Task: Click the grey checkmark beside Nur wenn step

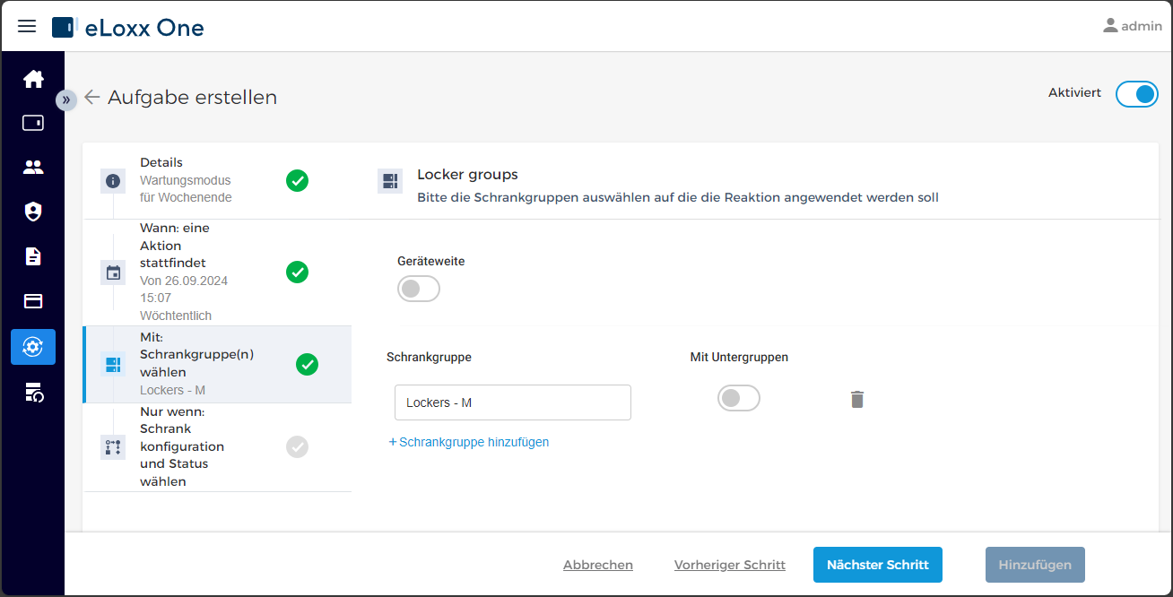Action: point(297,446)
